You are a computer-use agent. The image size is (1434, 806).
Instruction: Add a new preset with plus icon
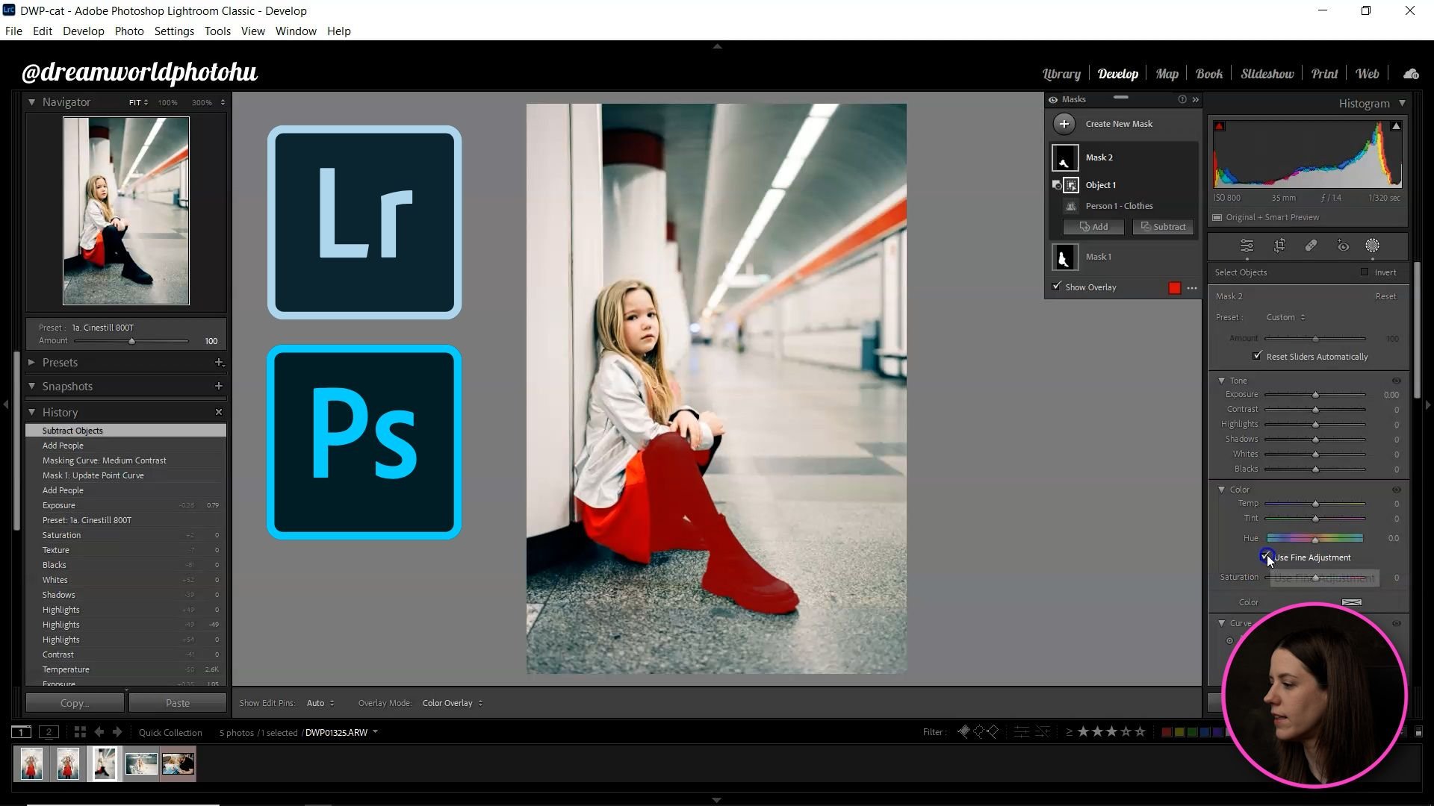(x=219, y=363)
